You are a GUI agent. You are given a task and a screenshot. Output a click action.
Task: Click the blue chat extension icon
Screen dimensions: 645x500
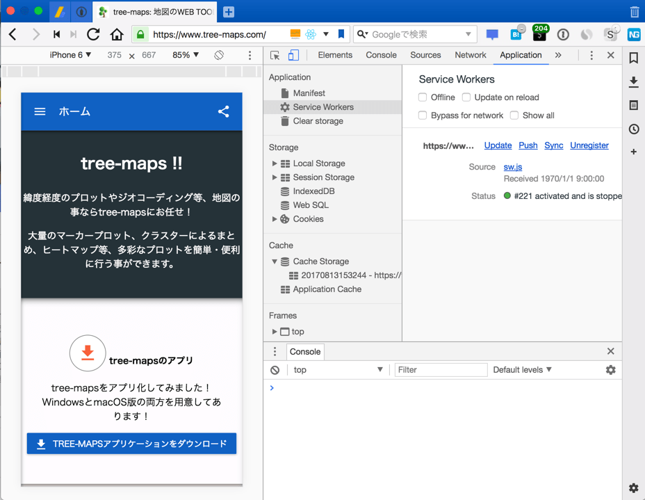click(492, 34)
